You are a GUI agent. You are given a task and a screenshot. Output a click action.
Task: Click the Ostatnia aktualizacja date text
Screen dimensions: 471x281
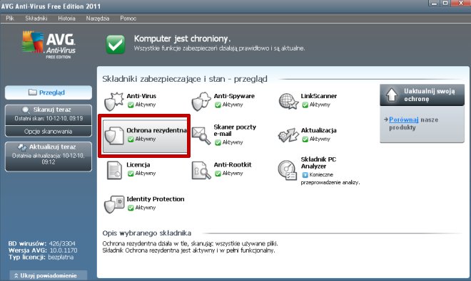(x=49, y=159)
